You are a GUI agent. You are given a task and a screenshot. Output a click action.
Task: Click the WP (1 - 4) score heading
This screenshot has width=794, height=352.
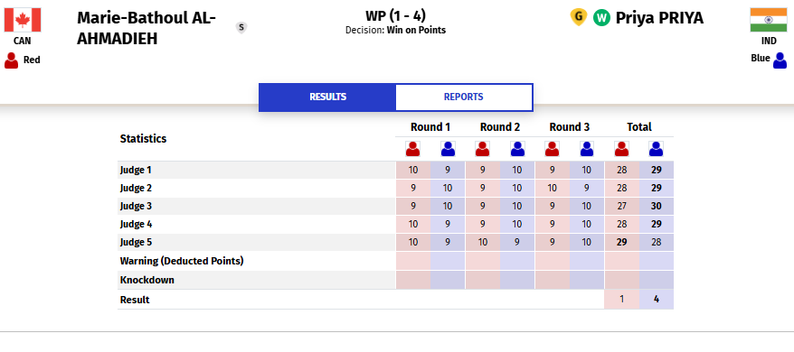[395, 15]
